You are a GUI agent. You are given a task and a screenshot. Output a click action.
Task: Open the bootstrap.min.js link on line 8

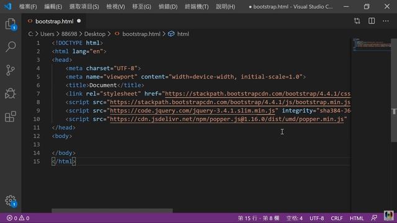[x=230, y=102]
